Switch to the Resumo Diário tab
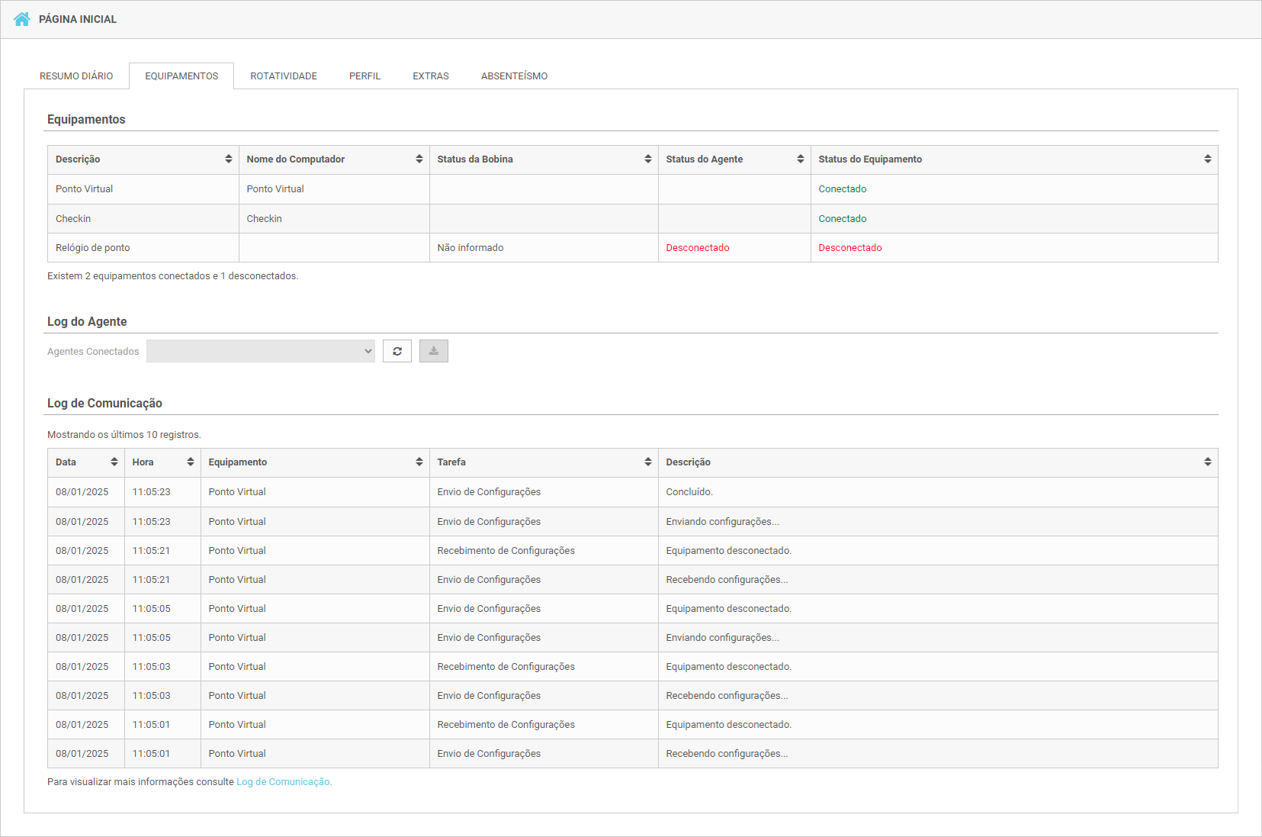Screen dimensions: 1262x837 pyautogui.click(x=76, y=76)
